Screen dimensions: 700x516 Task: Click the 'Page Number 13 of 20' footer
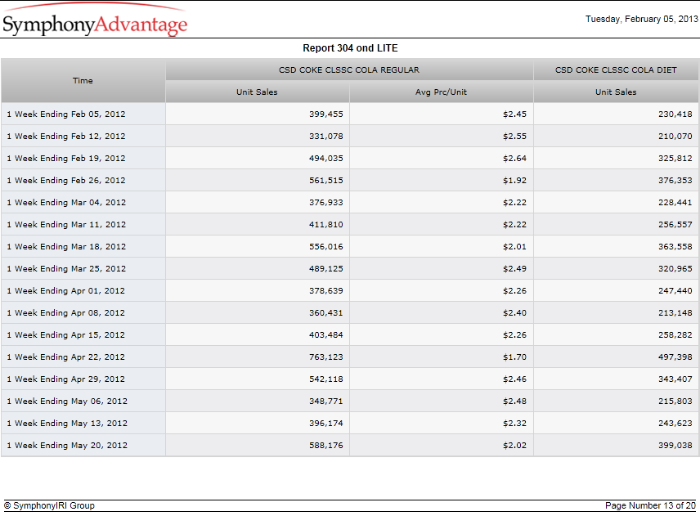pos(650,505)
